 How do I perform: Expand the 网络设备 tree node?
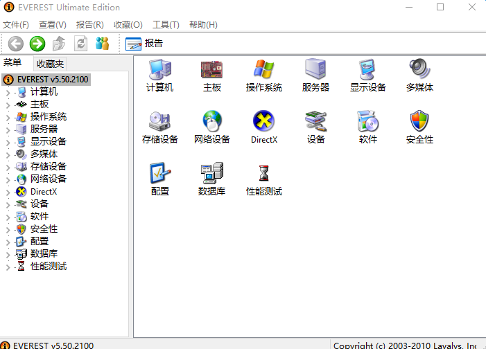(8, 179)
